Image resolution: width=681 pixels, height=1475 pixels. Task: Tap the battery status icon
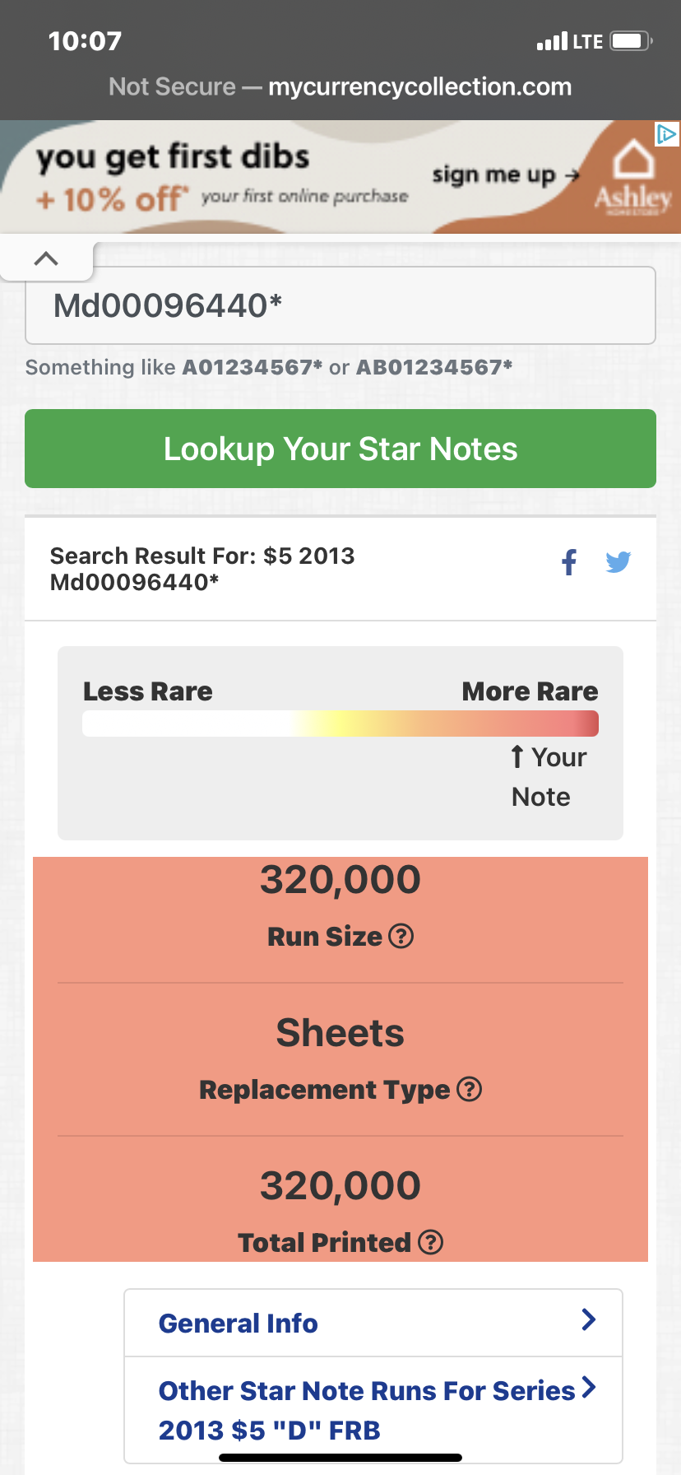tap(631, 41)
